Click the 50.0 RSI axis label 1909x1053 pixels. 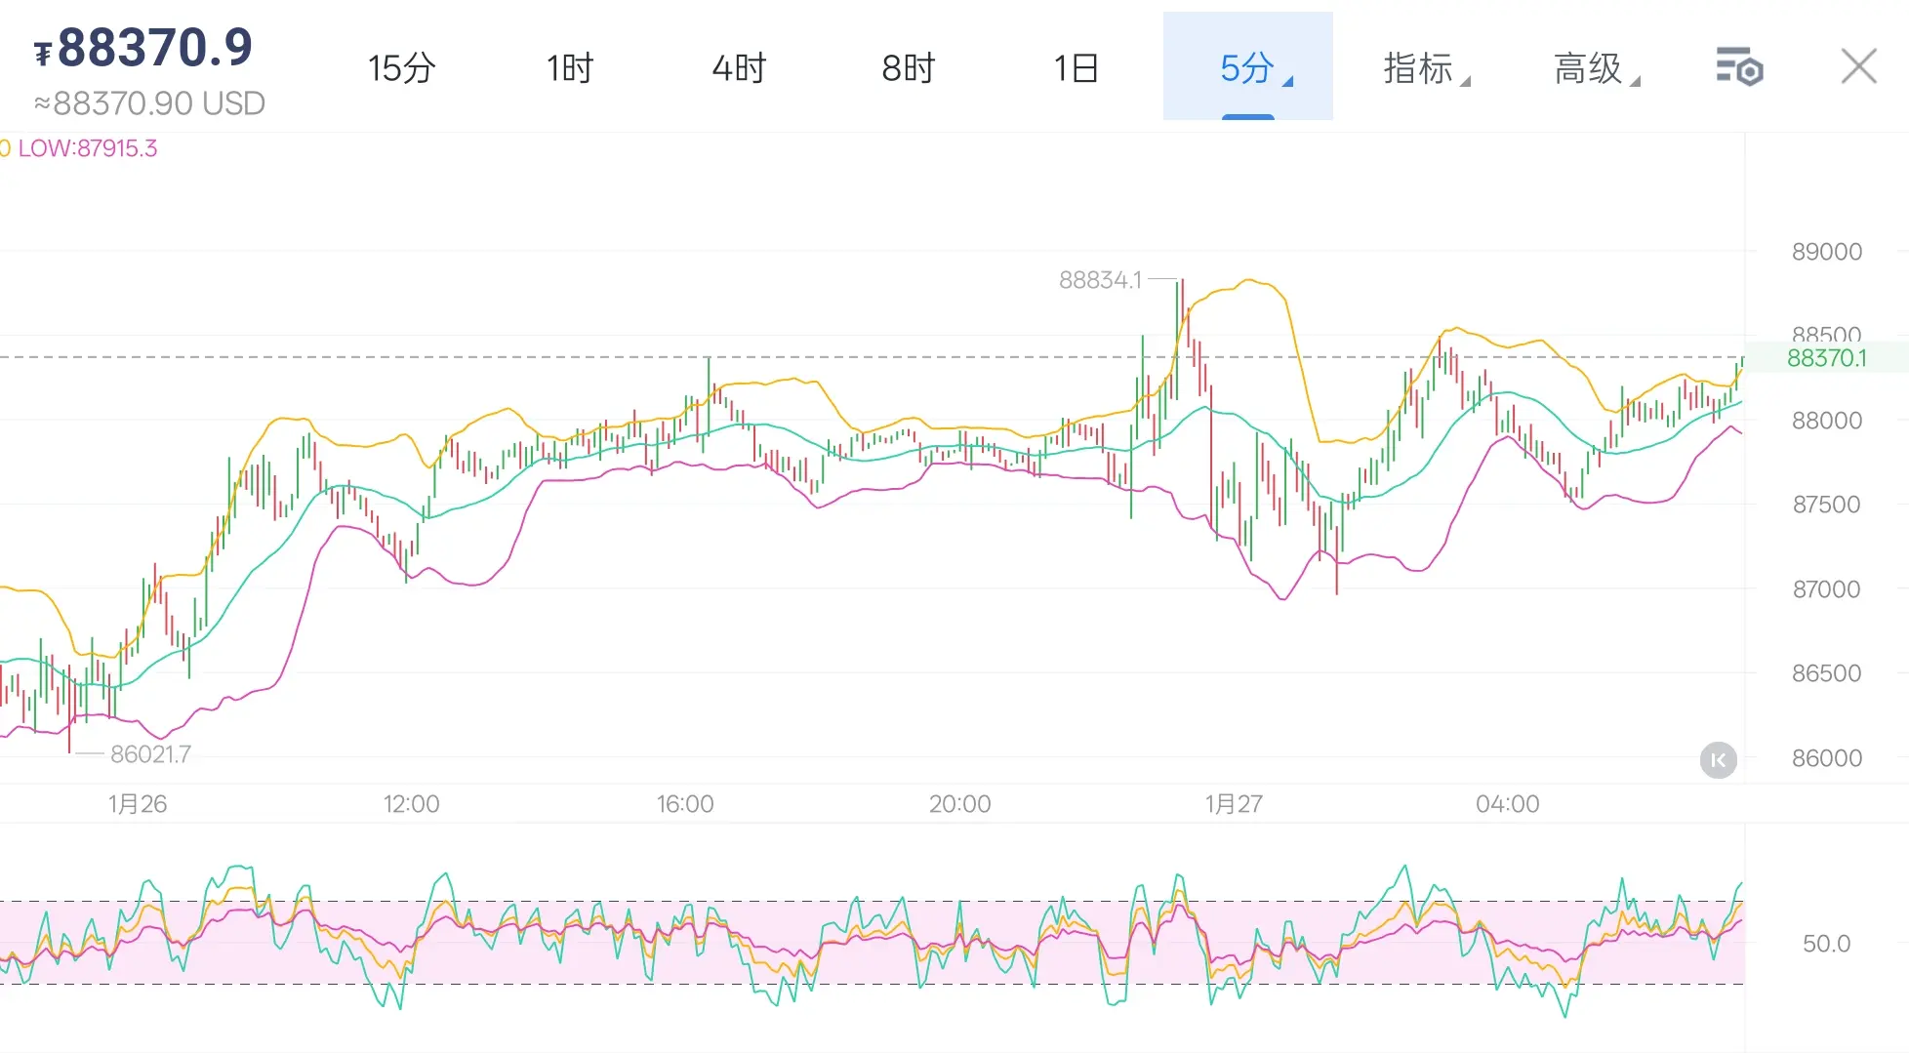pos(1826,944)
